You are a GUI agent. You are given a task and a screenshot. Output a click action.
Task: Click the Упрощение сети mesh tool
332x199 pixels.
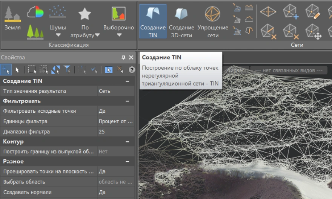[212, 21]
